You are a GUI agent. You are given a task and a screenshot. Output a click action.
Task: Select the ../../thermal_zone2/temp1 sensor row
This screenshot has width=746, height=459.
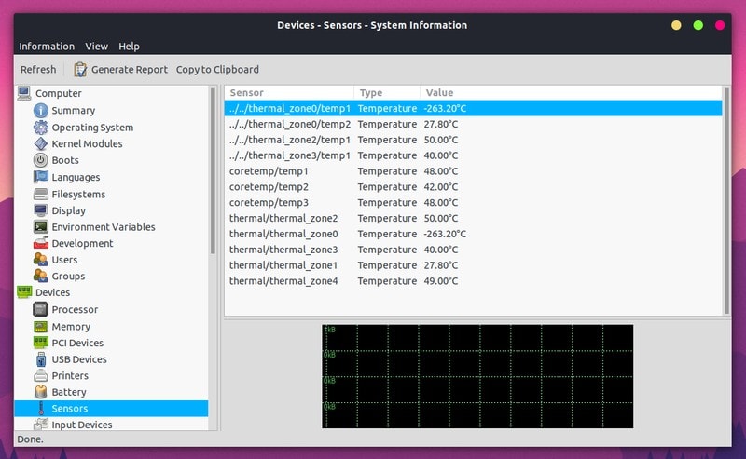[473, 140]
